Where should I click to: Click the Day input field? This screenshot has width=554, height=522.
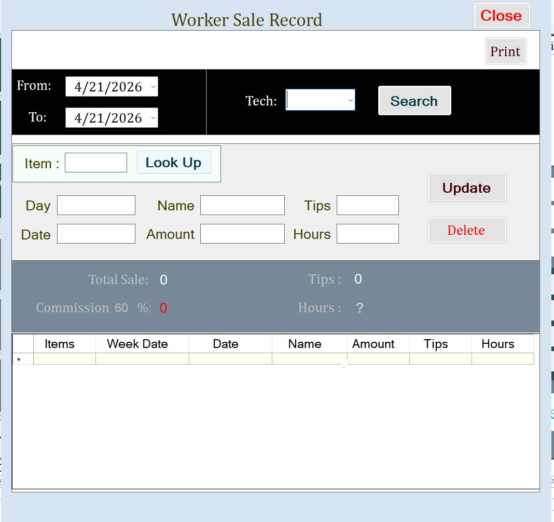pyautogui.click(x=96, y=205)
